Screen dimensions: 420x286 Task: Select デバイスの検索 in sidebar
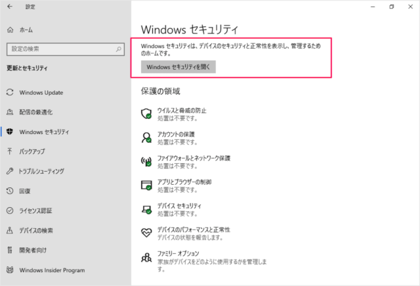tap(36, 231)
